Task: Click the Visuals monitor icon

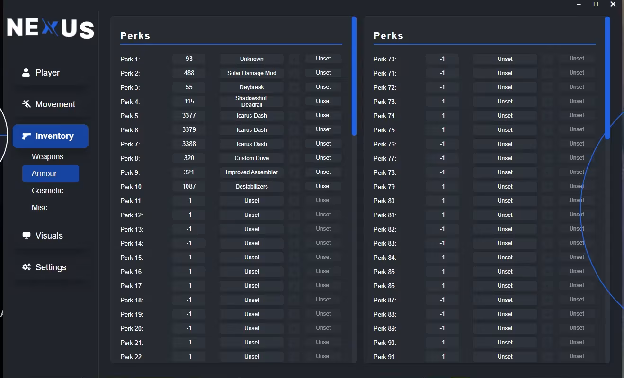Action: click(x=27, y=235)
